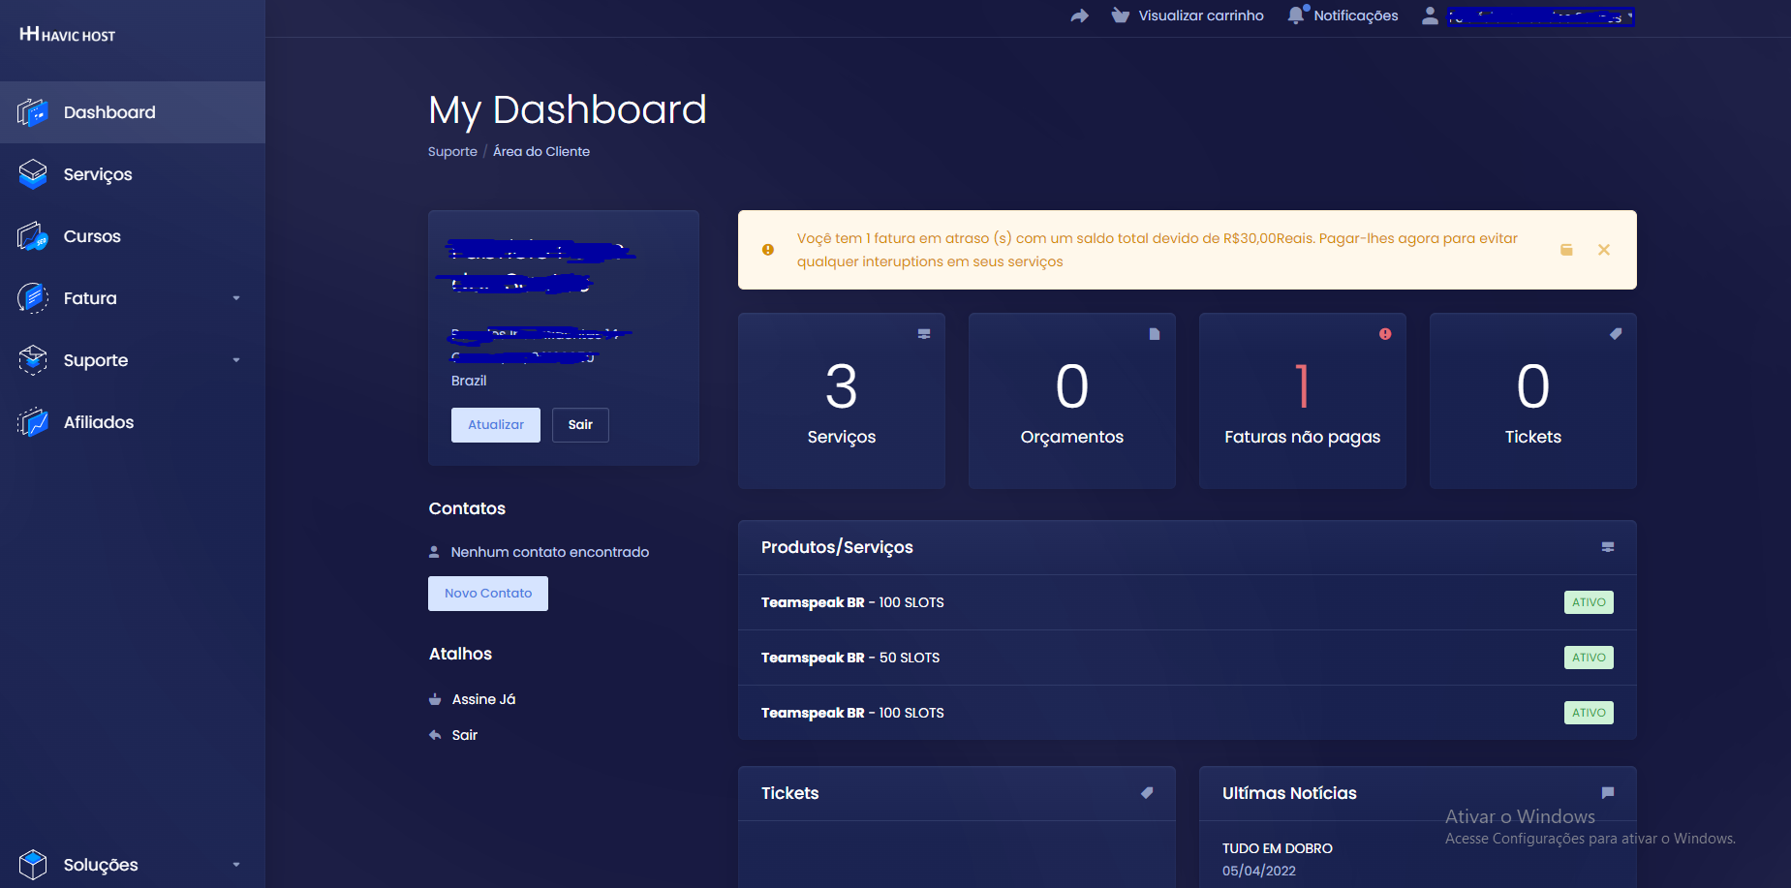Open the Afiliados chart icon
Viewport: 1791px width, 888px height.
pos(33,422)
